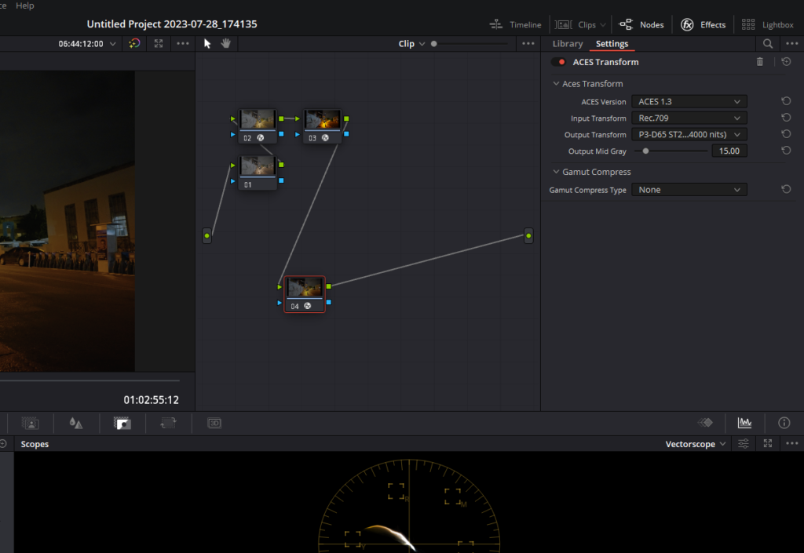Screen dimensions: 804x553
Task: Delete the ACES Transform effect with trash icon
Action: 759,62
